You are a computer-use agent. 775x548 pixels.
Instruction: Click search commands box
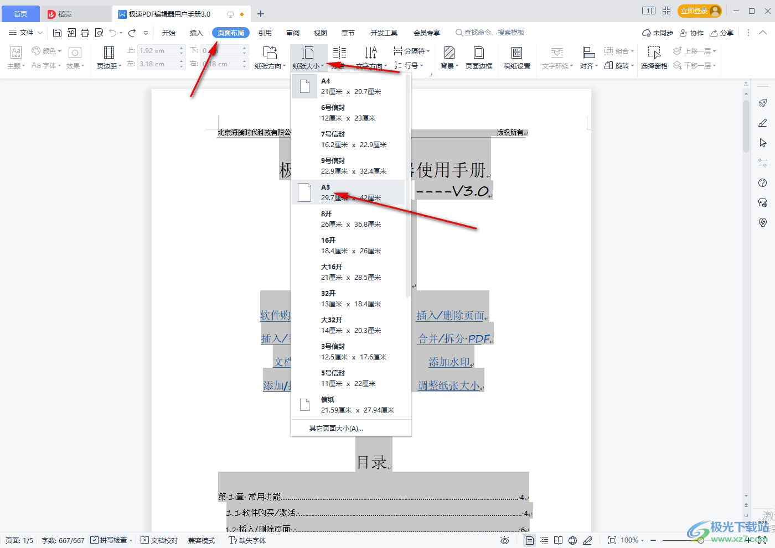(490, 33)
